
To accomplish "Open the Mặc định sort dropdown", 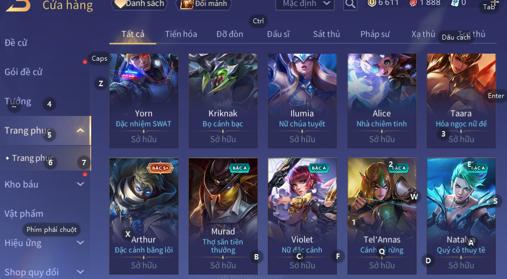I will 305,4.
